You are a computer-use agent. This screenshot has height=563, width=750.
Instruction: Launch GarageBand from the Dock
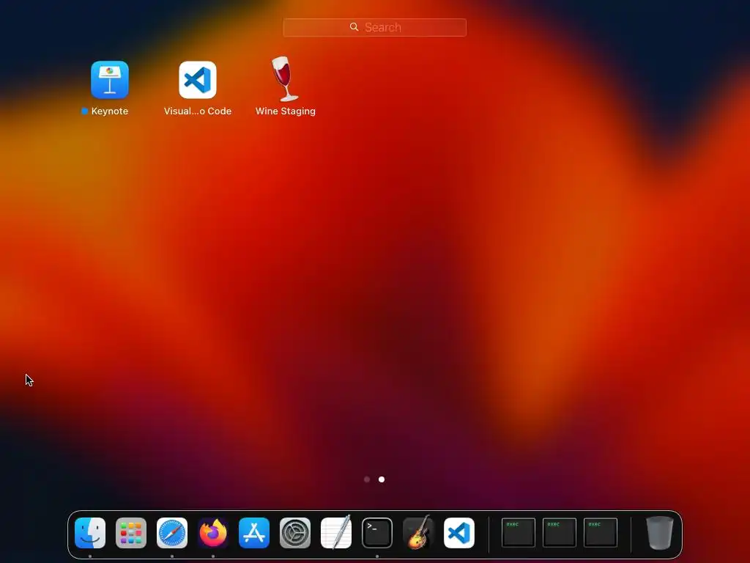[x=418, y=532]
